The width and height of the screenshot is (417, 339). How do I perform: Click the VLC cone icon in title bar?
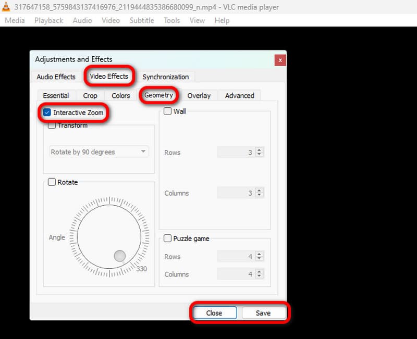pos(6,7)
